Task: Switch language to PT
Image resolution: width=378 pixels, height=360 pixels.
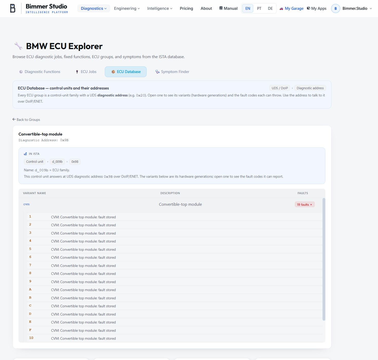Action: point(259,8)
